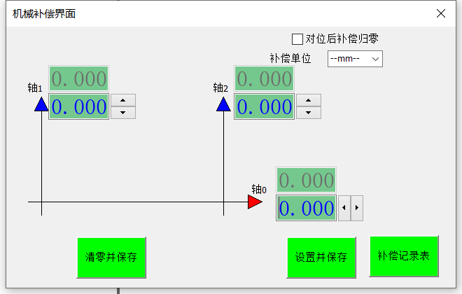The image size is (462, 294).
Task: Select the blue 轴2 compensation value field
Action: pyautogui.click(x=264, y=107)
